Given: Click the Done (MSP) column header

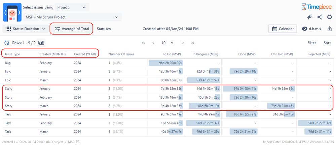Looking at the screenshot, I should pos(247,54).
